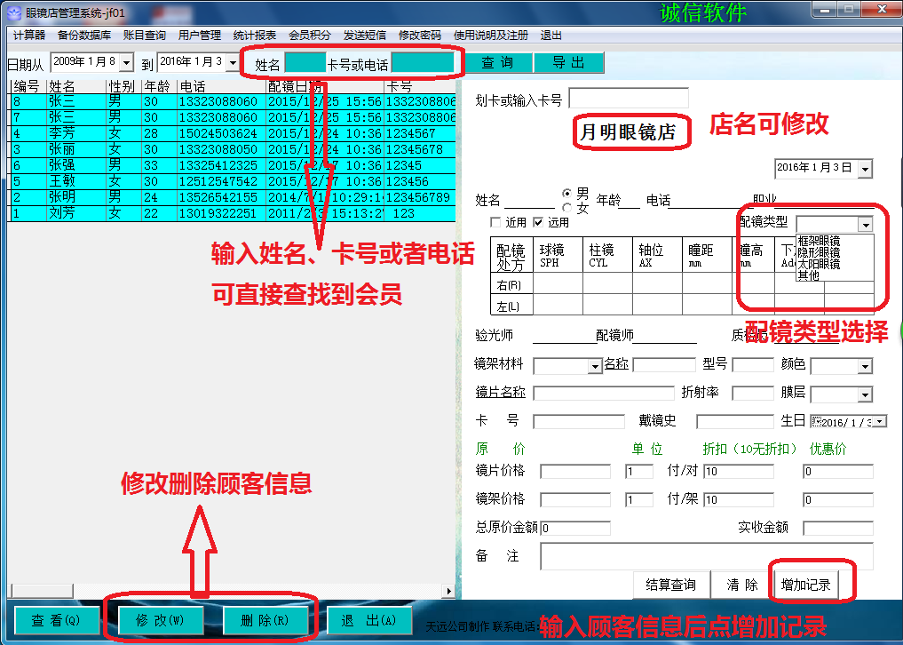Click the 结算查询 button
Viewport: 903px width, 645px height.
pyautogui.click(x=671, y=585)
